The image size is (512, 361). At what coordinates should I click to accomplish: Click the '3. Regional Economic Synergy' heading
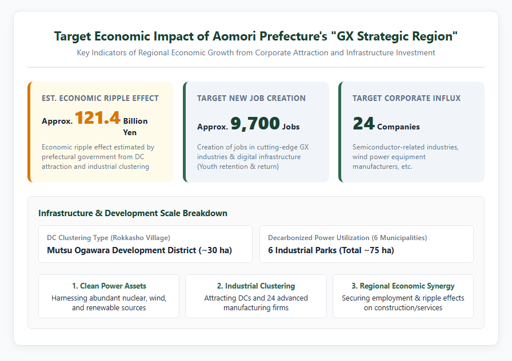click(x=403, y=286)
